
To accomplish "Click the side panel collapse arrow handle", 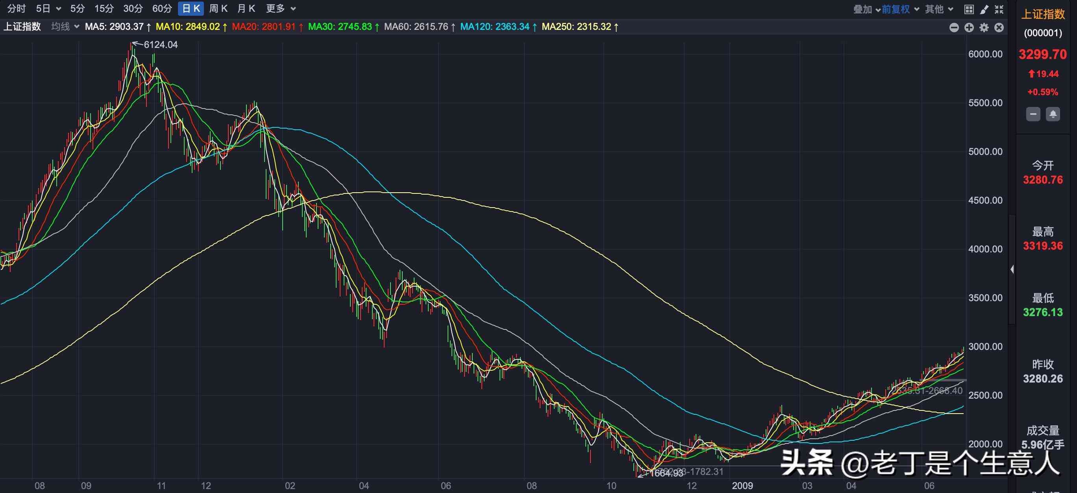I will [x=1012, y=269].
